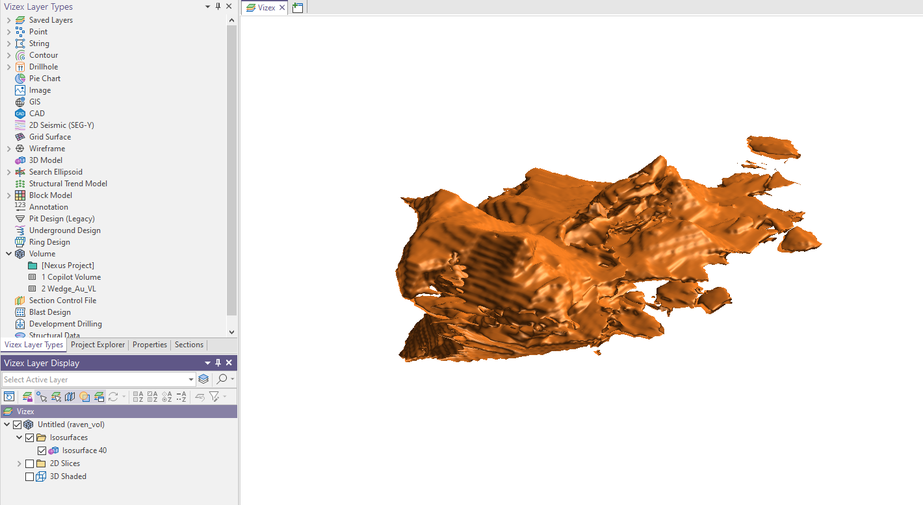This screenshot has height=505, width=923.
Task: Open a new Vizex window tab icon
Action: coord(298,8)
